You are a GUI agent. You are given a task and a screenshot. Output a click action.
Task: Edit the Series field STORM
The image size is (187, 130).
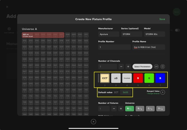(x=132, y=34)
